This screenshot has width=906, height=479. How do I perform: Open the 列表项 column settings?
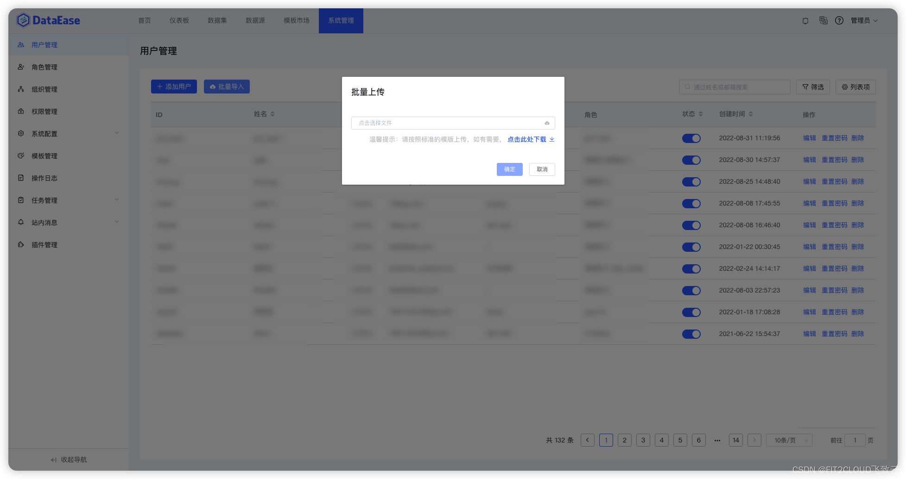coord(855,87)
